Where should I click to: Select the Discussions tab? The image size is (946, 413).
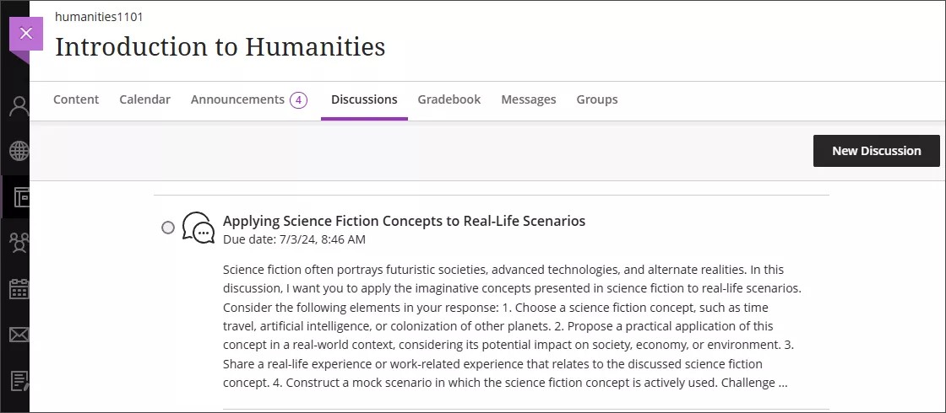364,99
